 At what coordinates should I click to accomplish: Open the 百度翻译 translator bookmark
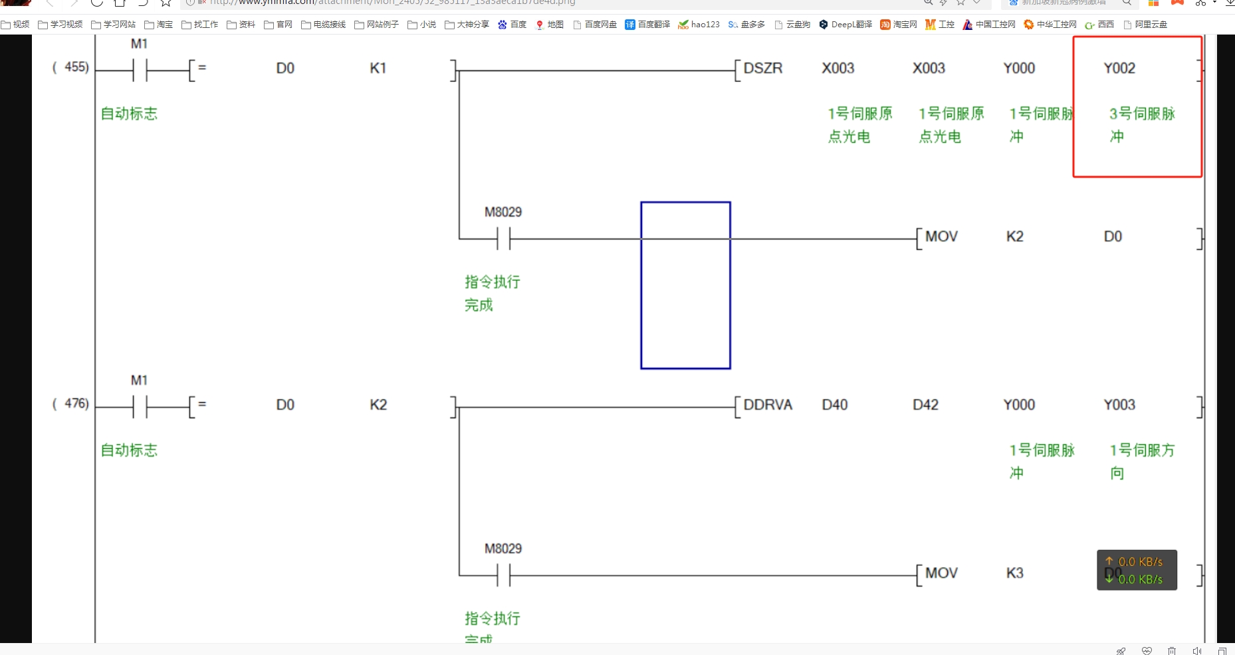coord(647,25)
